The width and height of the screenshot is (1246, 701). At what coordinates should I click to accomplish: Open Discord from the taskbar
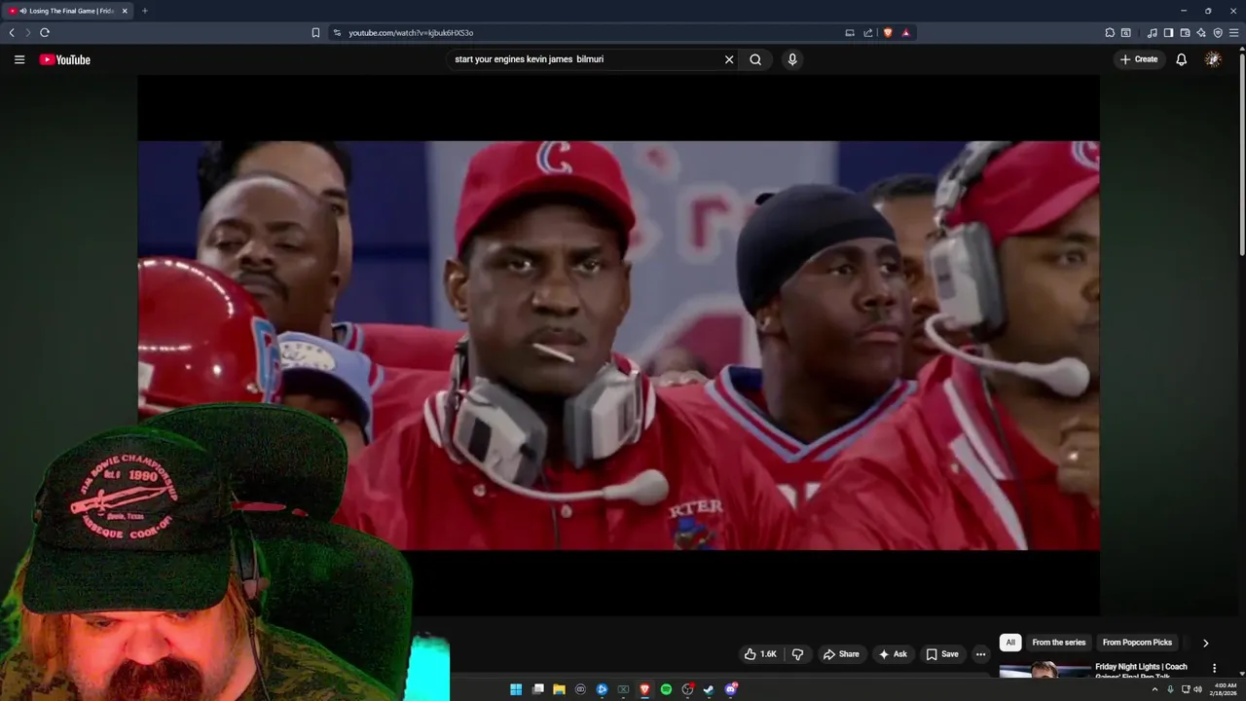pyautogui.click(x=730, y=689)
